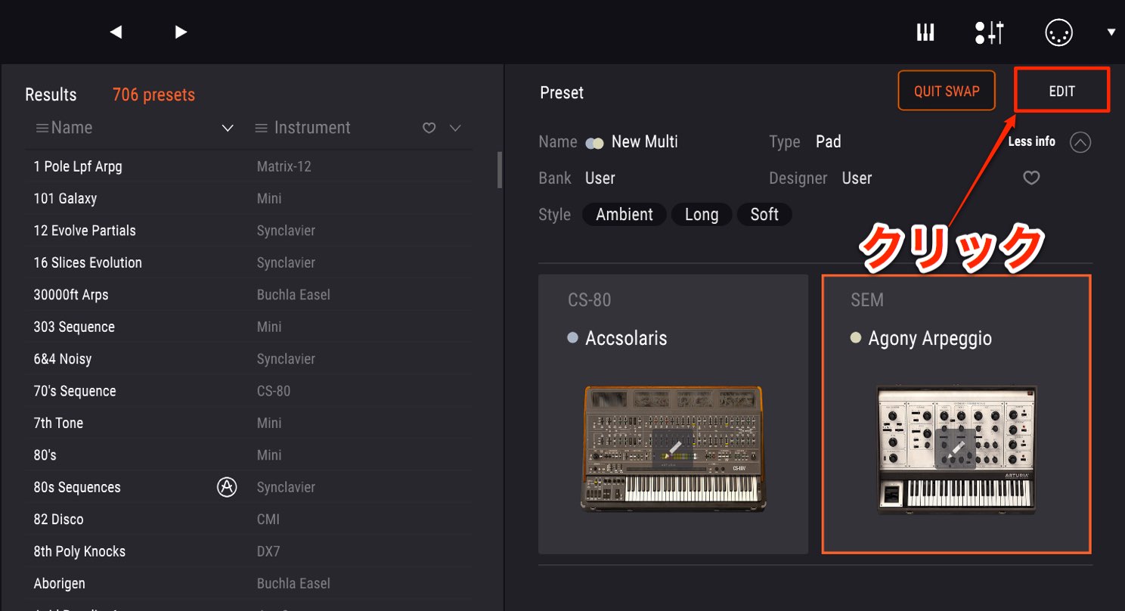This screenshot has width=1125, height=611.
Task: Open top-right dropdown triangle menu
Action: [x=1111, y=32]
